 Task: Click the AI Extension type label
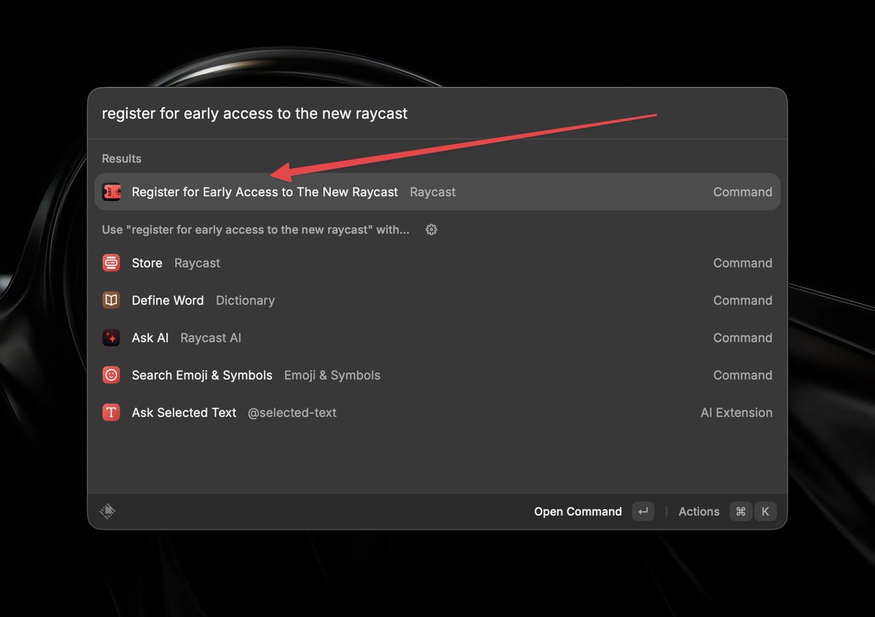click(736, 413)
